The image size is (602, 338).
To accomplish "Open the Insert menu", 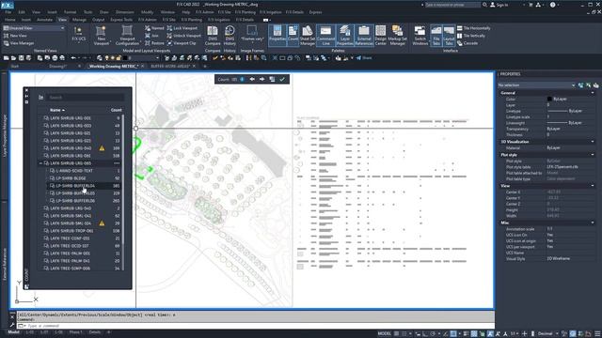I will click(x=52, y=12).
